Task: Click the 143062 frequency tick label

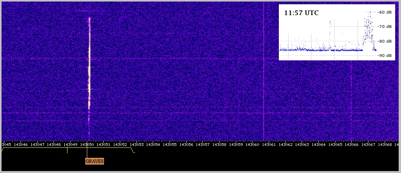Action: [286, 144]
